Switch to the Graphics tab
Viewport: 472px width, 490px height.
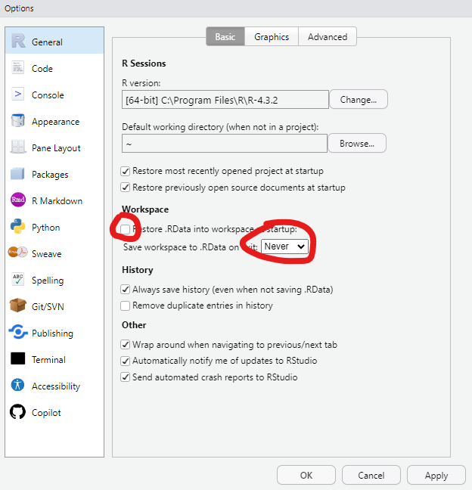point(271,37)
